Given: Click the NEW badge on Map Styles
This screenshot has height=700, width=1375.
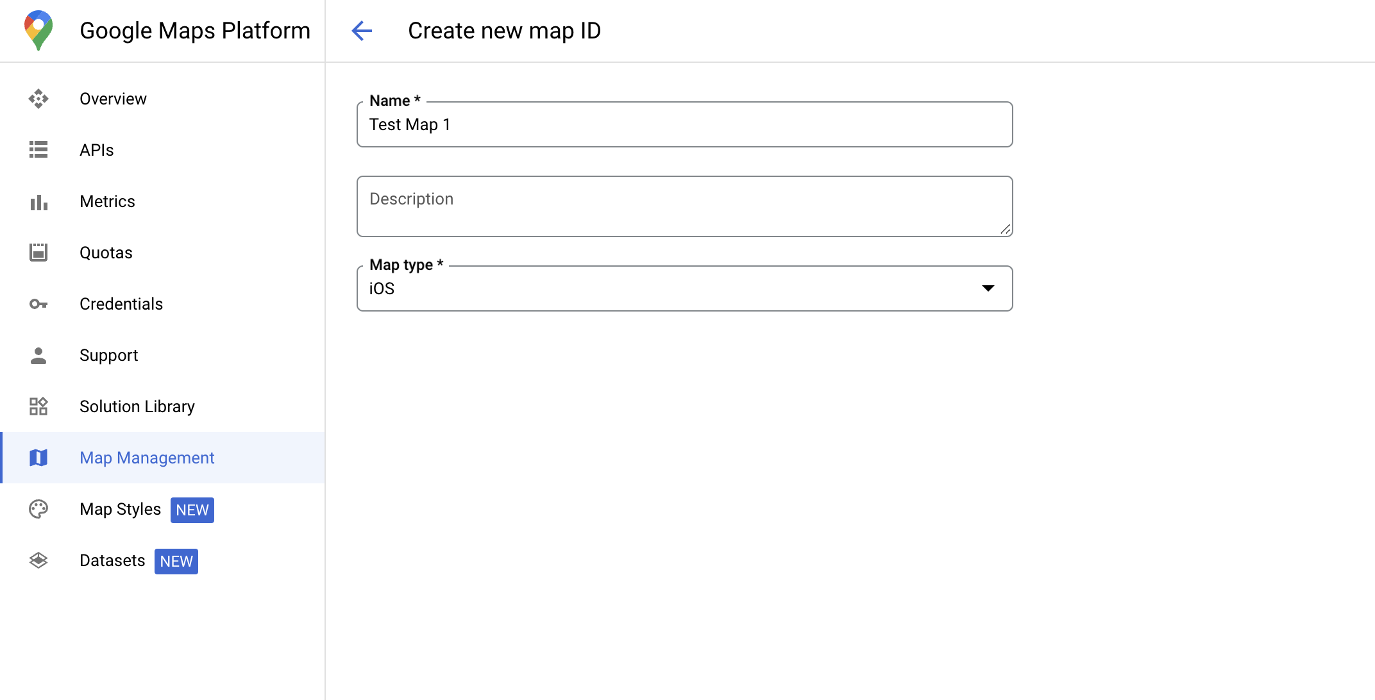Looking at the screenshot, I should click(192, 510).
